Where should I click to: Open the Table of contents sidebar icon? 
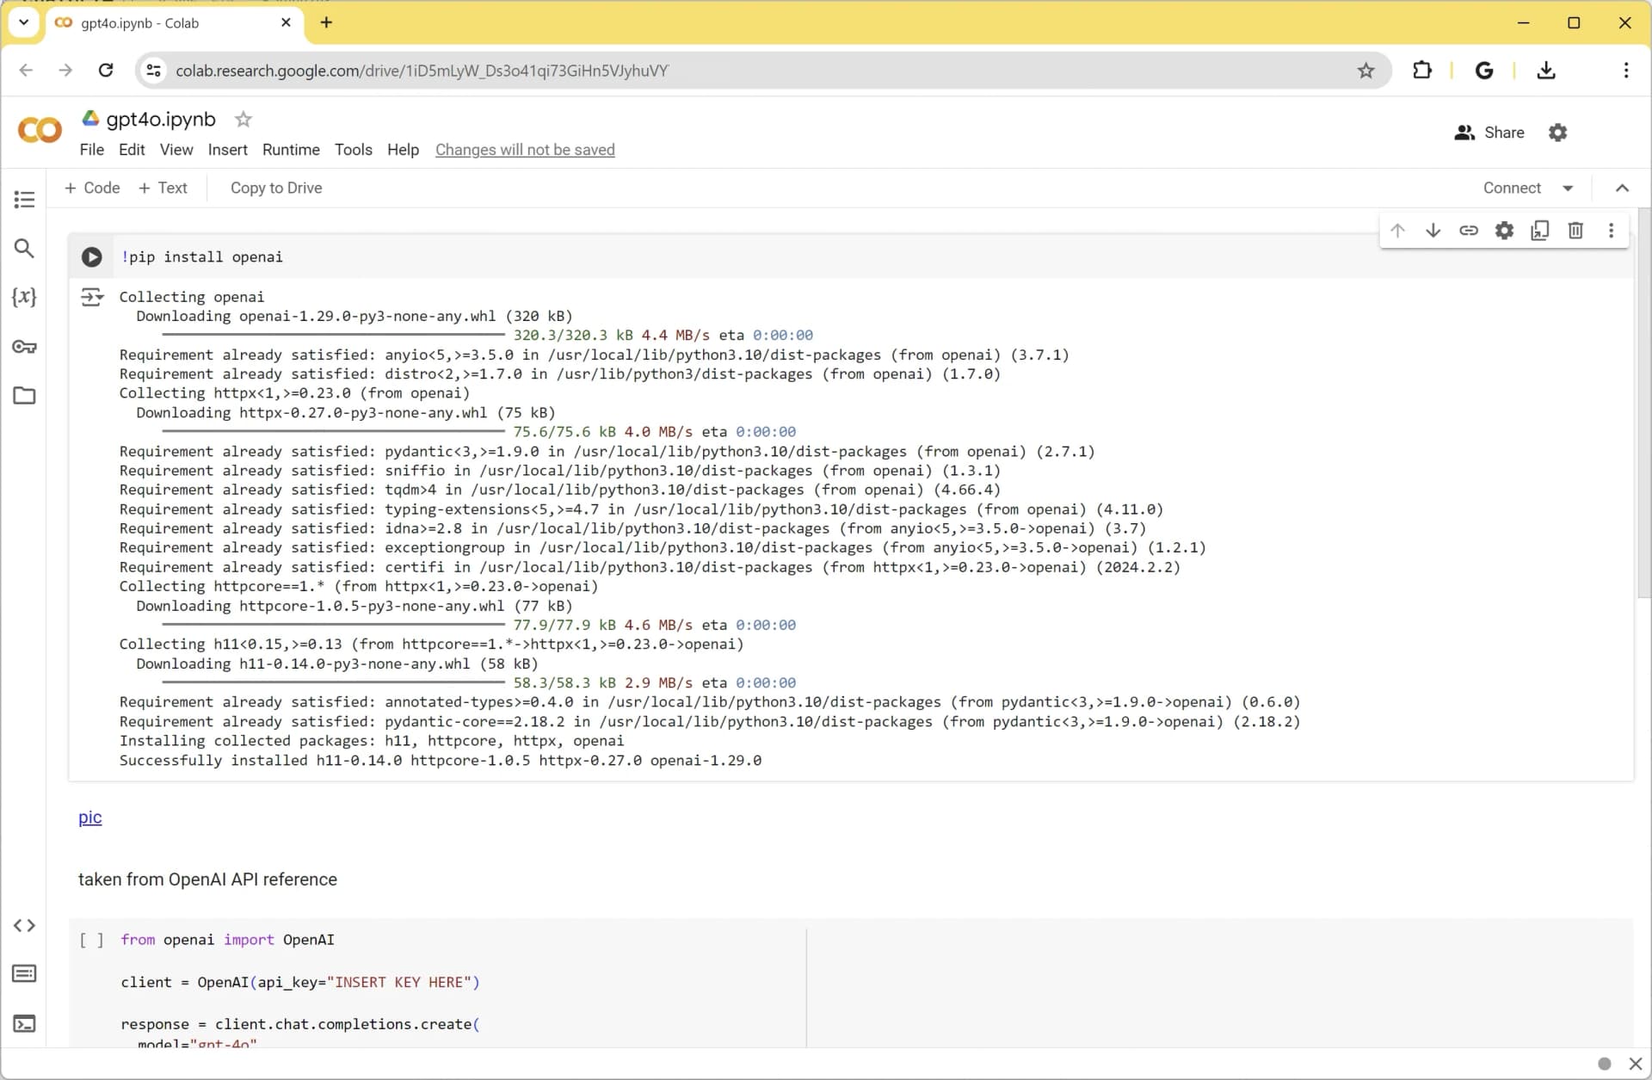click(x=24, y=200)
